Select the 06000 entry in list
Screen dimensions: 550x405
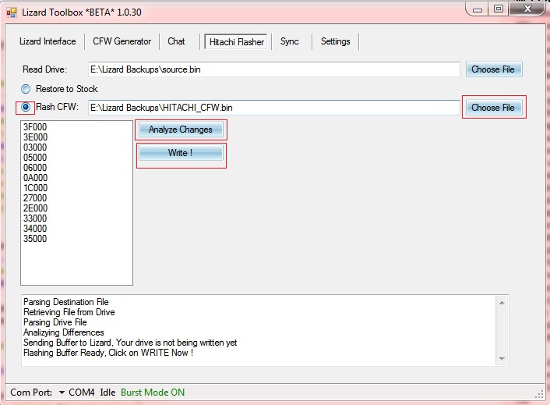click(35, 168)
